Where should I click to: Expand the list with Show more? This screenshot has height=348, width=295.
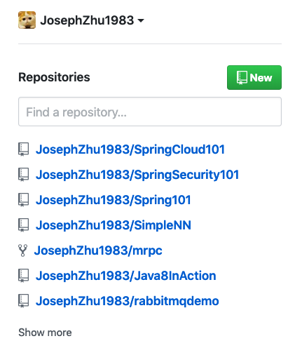click(45, 333)
